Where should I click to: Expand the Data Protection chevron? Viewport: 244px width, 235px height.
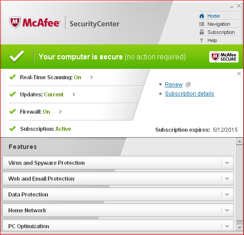227,194
